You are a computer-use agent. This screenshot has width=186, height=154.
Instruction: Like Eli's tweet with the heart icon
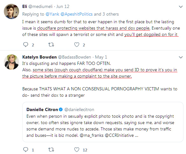[x=77, y=45]
